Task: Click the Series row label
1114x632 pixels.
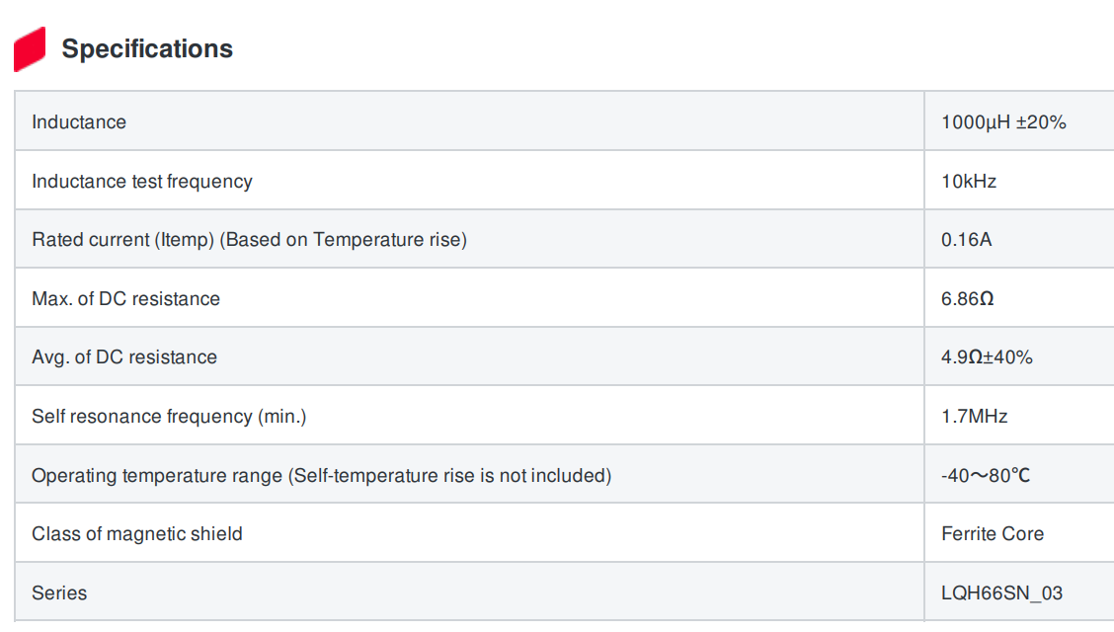Action: click(59, 593)
